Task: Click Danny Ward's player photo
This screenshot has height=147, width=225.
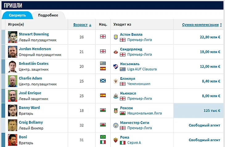Action: click(x=13, y=110)
